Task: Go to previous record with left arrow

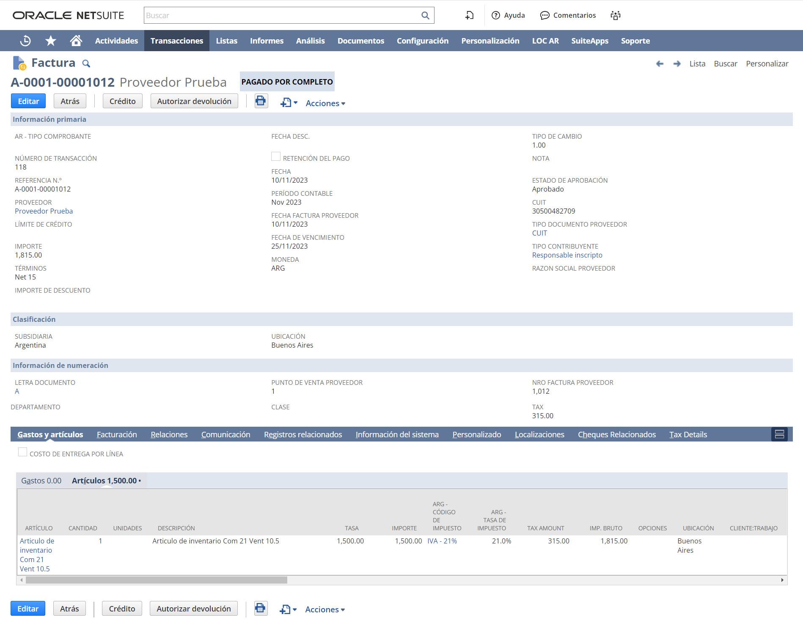Action: tap(660, 63)
